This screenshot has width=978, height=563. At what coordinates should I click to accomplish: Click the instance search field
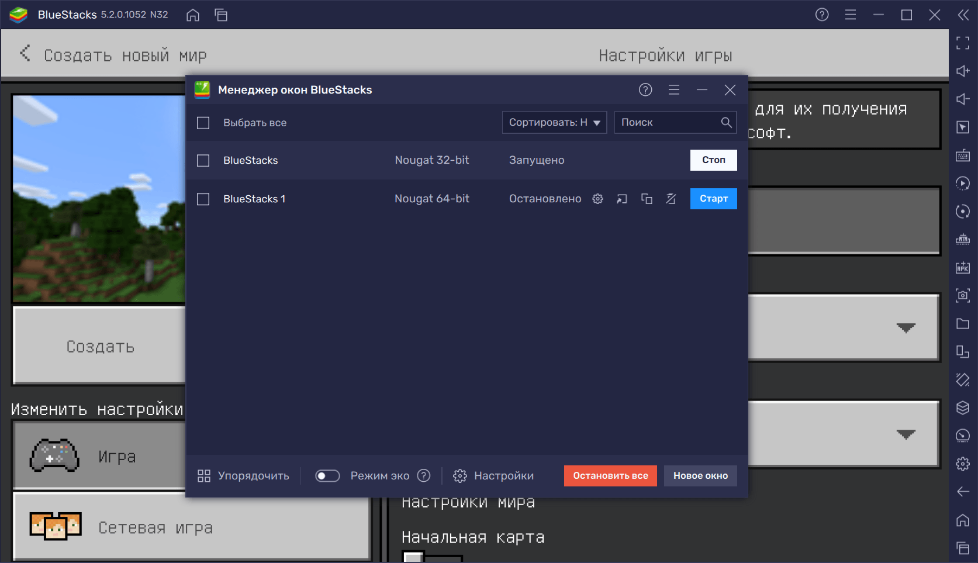[x=668, y=123]
